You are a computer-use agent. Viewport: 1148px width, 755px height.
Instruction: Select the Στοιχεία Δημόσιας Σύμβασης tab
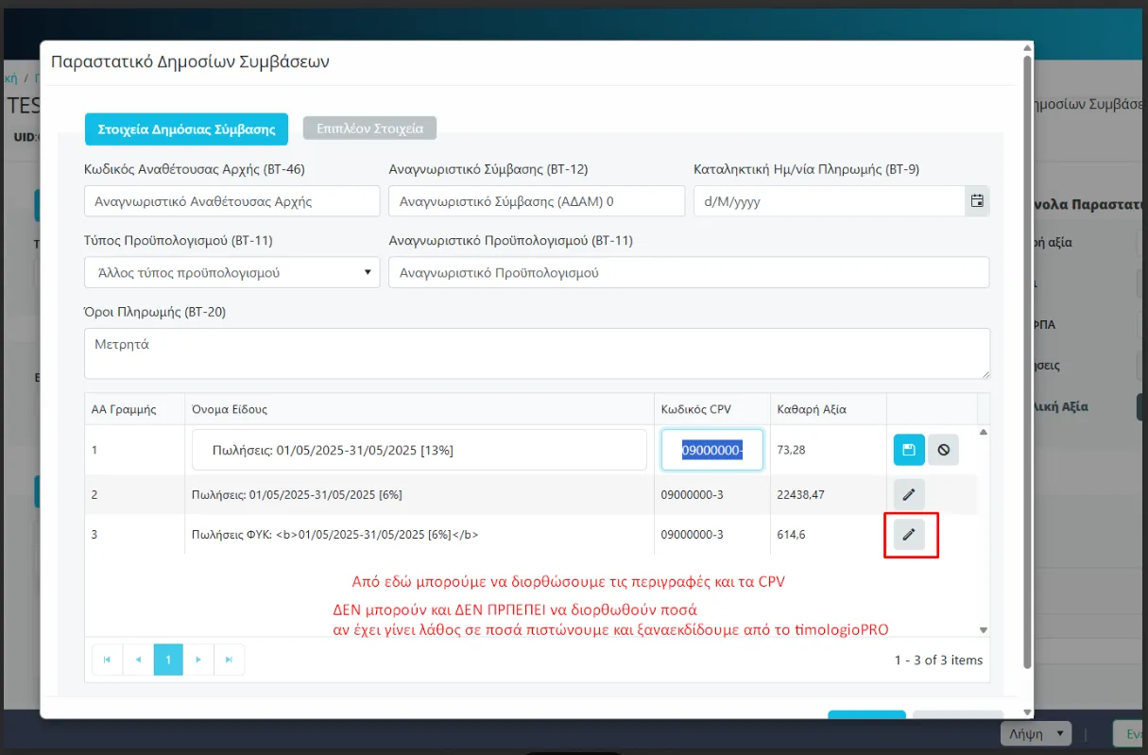186,129
